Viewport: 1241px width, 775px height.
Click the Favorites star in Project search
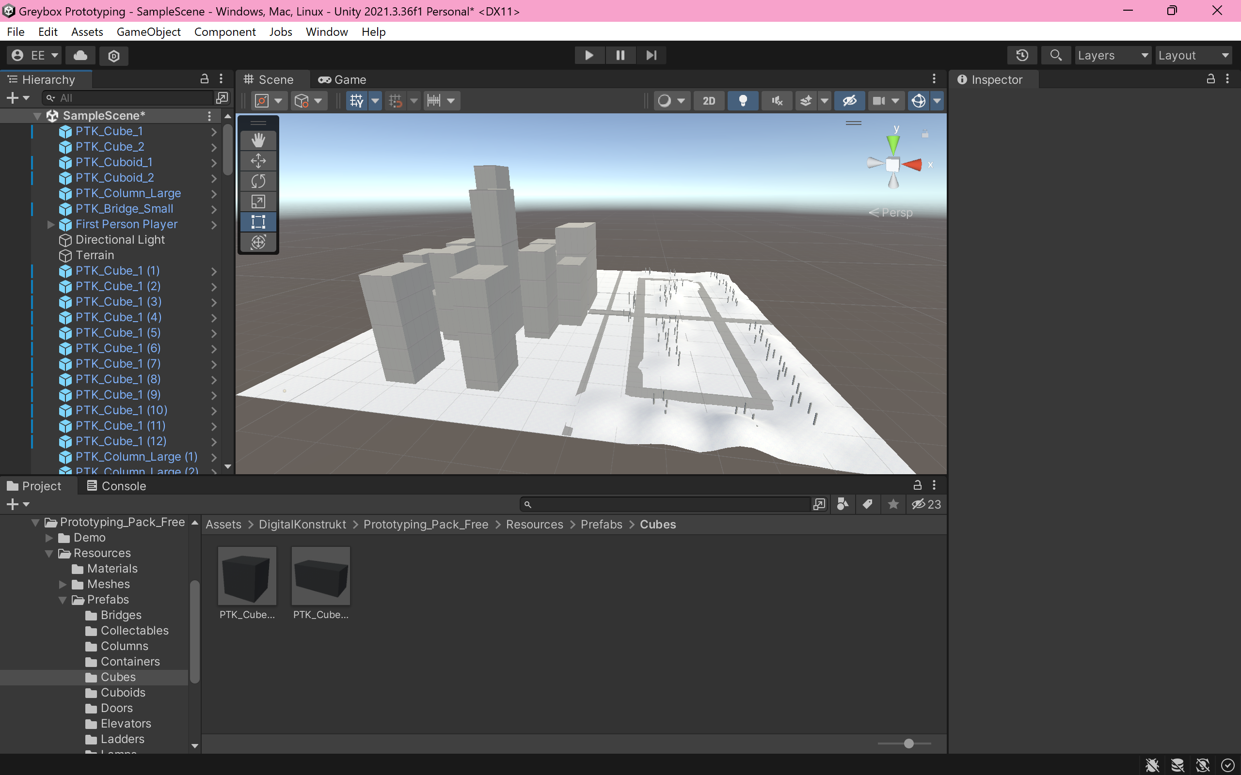(x=893, y=504)
